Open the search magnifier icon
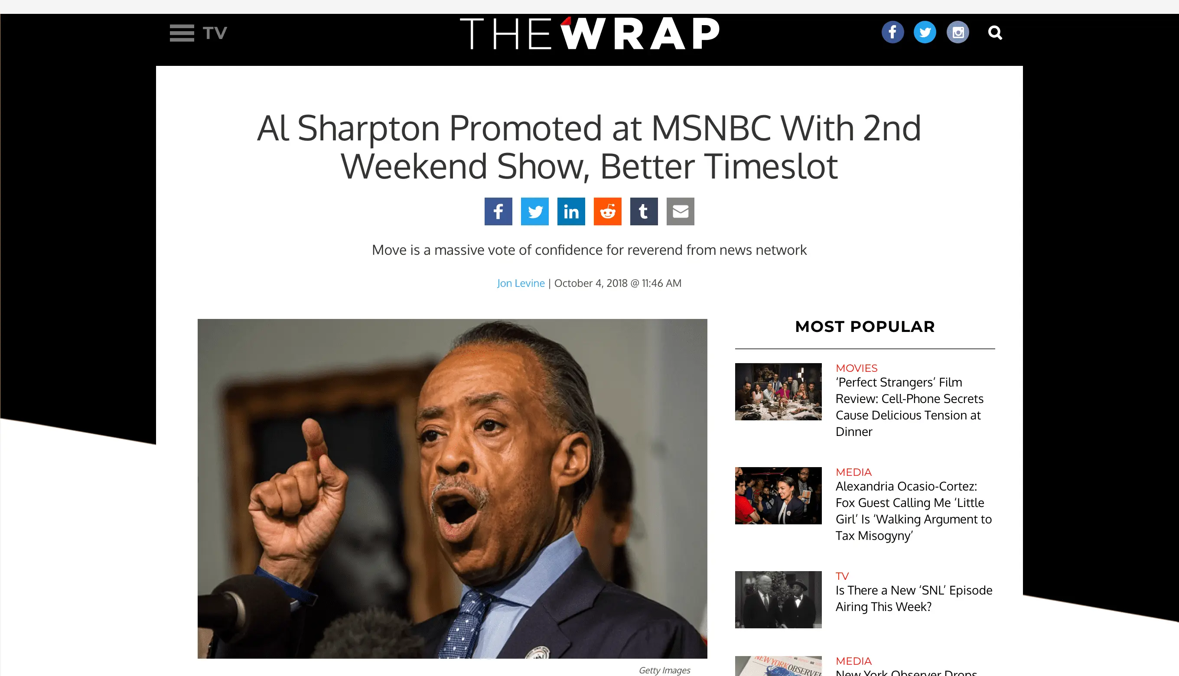1179x676 pixels. [x=995, y=33]
